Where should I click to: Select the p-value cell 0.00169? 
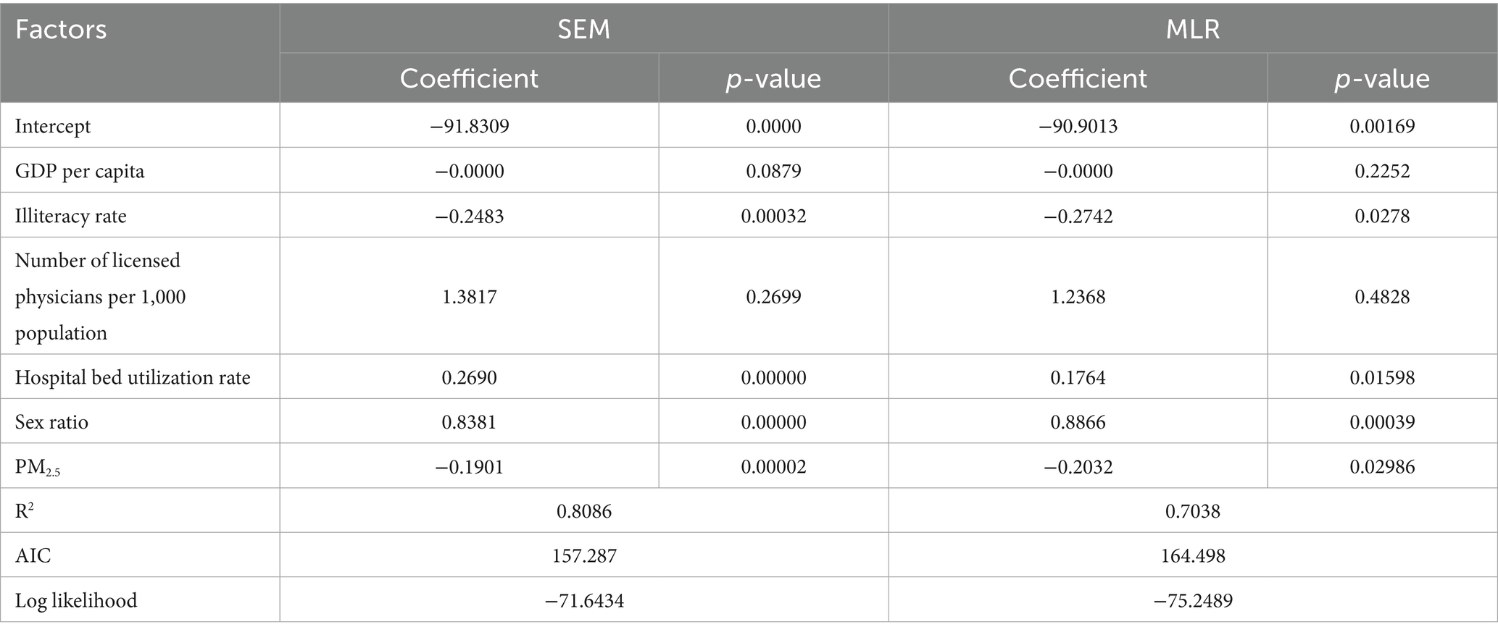(x=1381, y=126)
